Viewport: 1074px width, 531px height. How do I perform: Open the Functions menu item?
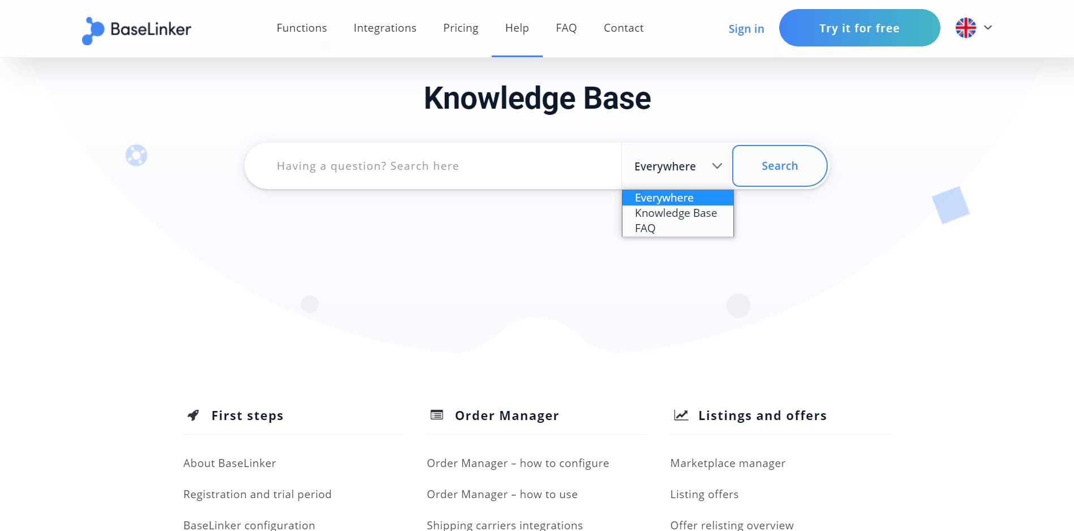coord(302,28)
